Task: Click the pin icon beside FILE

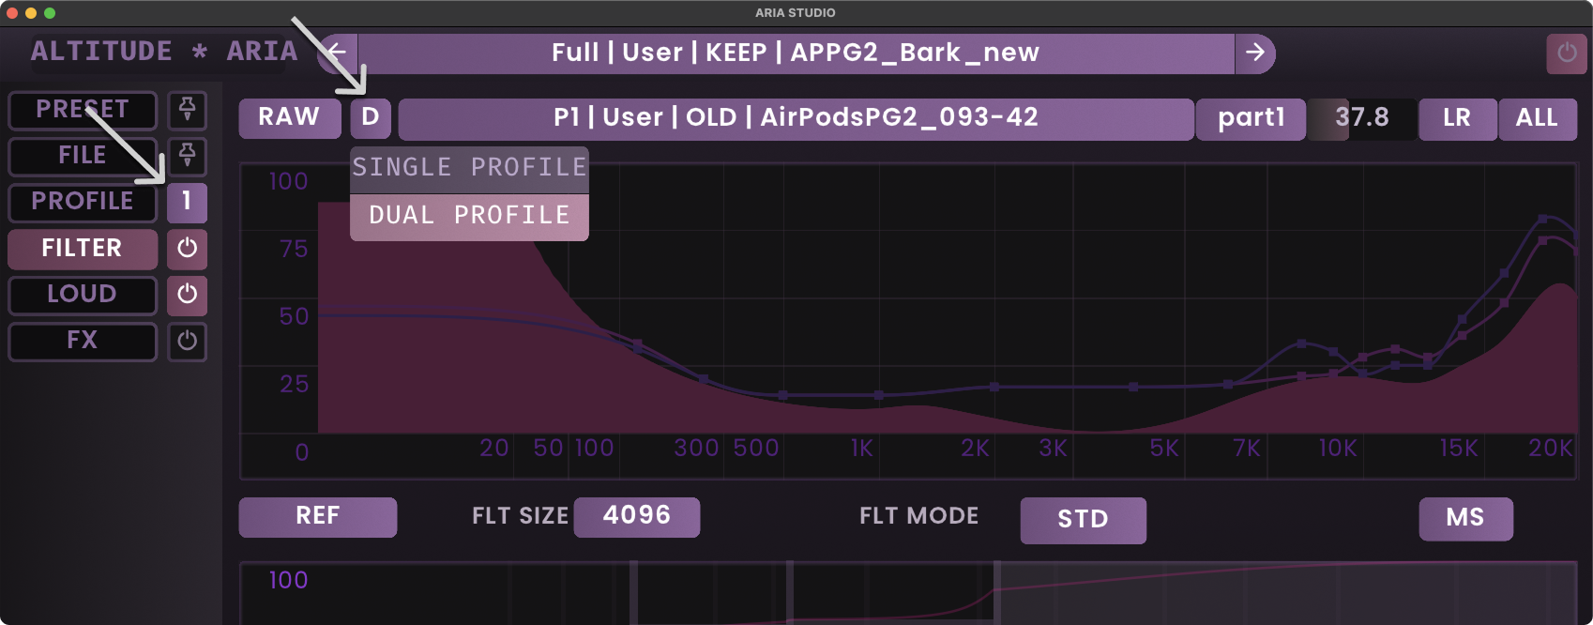Action: coord(187,156)
